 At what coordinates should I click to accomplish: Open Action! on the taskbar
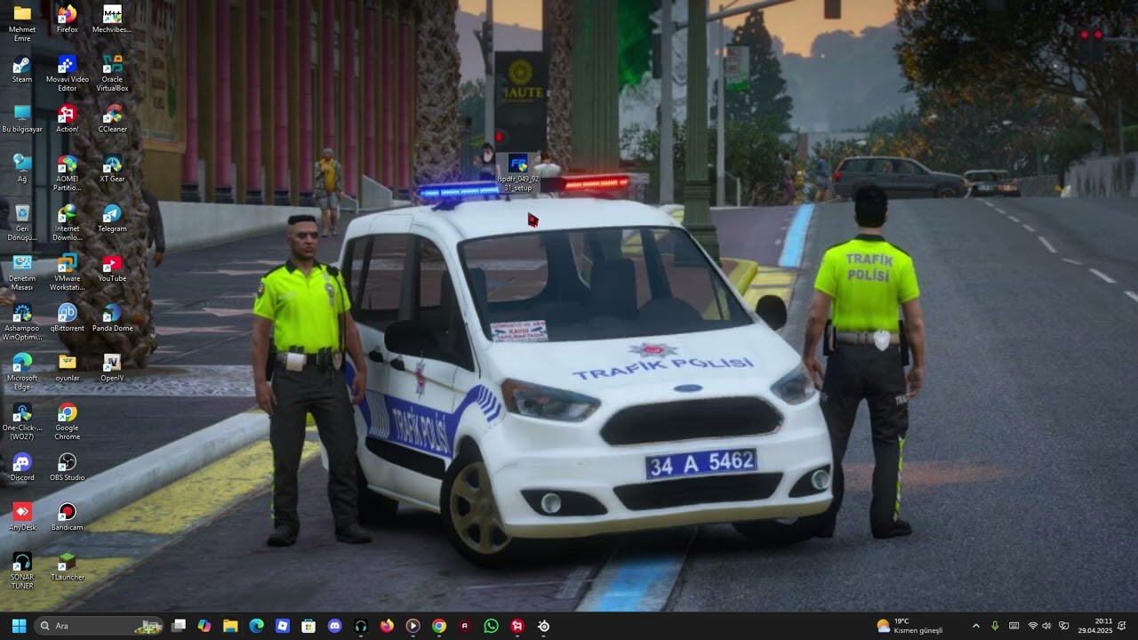click(517, 626)
